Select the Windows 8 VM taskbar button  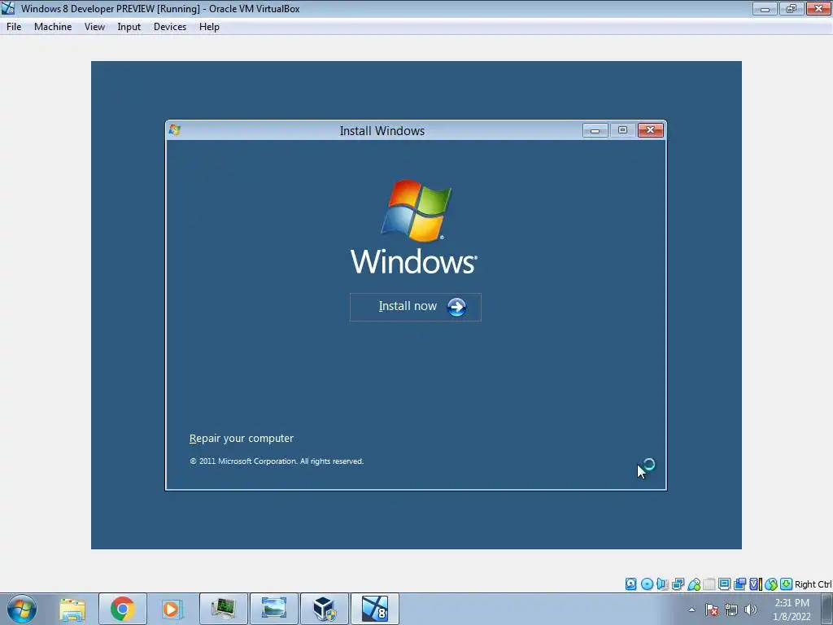(x=374, y=609)
